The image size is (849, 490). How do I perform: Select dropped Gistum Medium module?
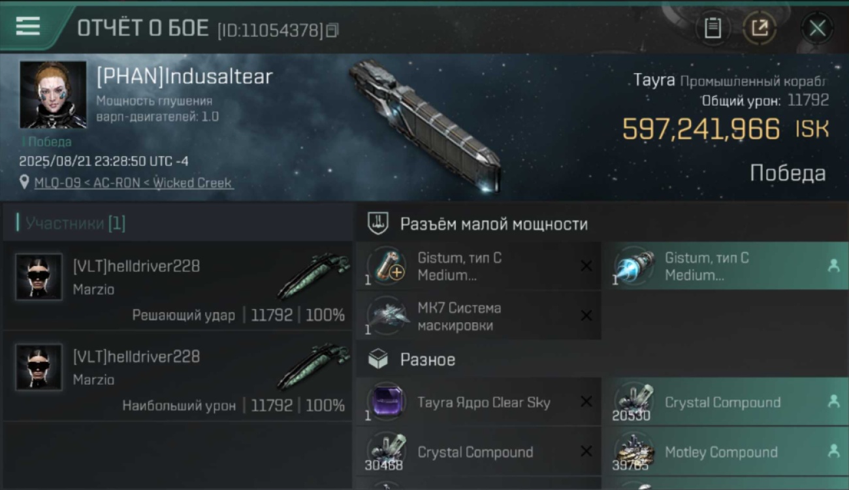coord(725,266)
